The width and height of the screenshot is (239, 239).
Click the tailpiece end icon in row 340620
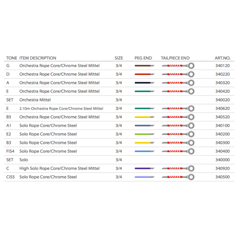click(x=178, y=108)
